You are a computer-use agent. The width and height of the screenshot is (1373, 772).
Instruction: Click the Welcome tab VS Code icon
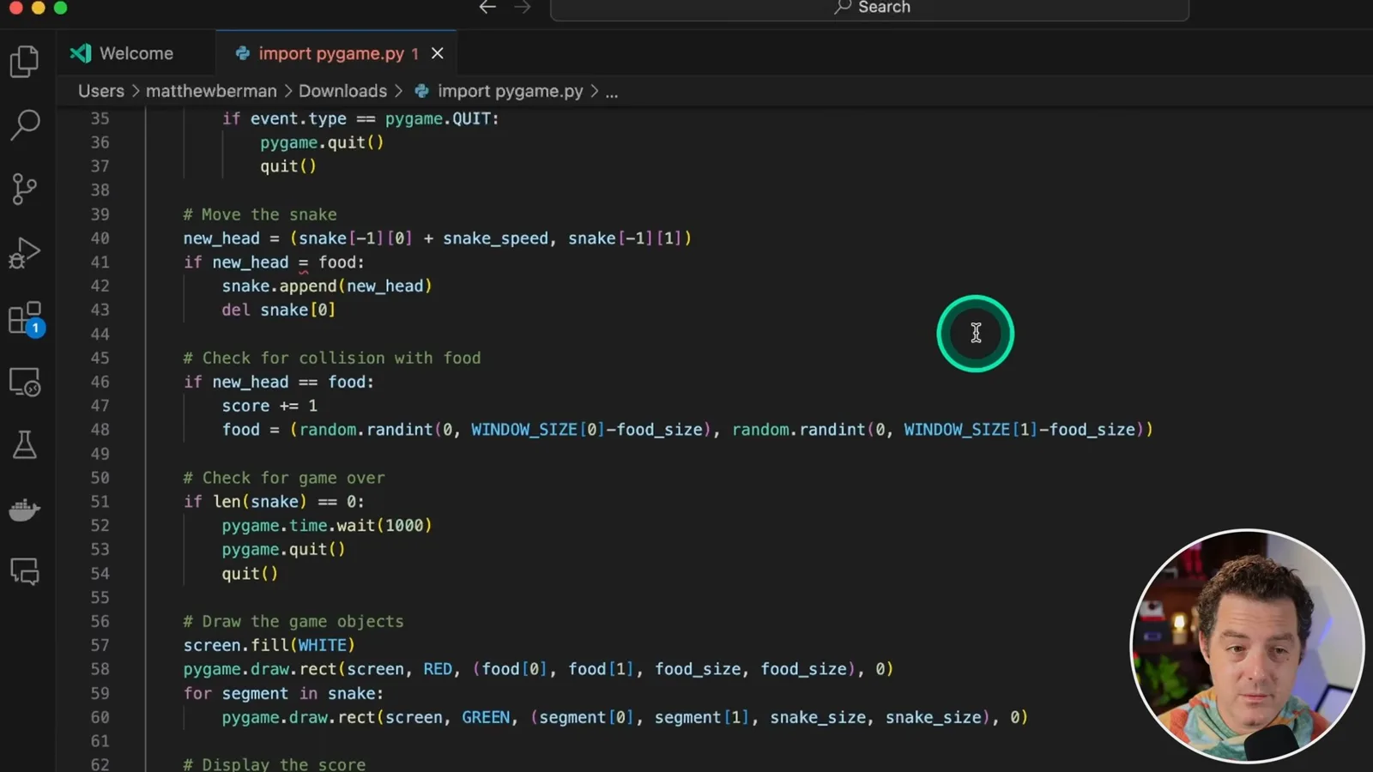click(81, 53)
